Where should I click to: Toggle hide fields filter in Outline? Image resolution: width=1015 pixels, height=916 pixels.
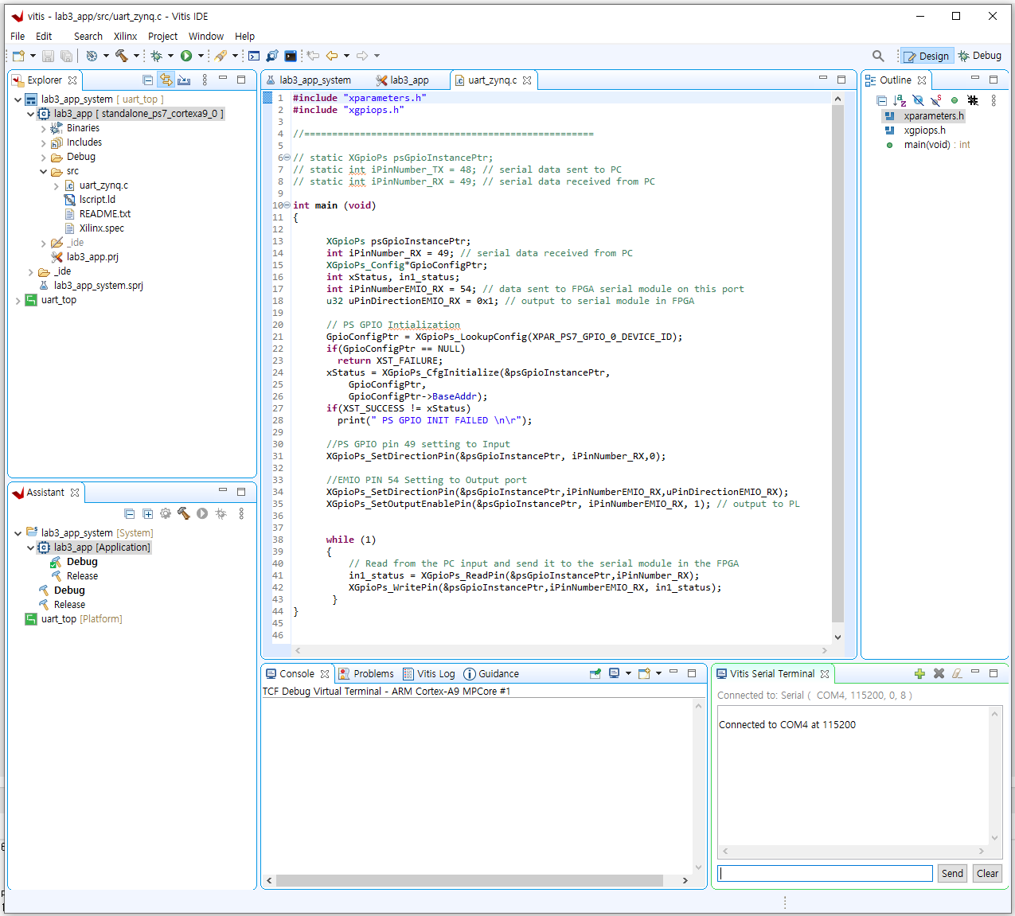918,100
